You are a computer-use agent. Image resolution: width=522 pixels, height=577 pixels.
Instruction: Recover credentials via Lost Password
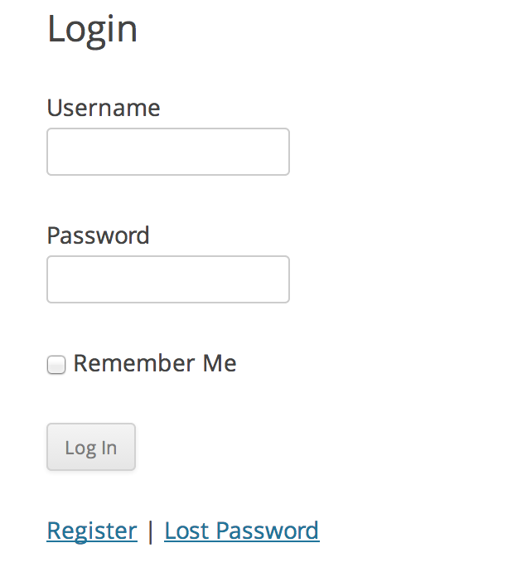[x=242, y=531]
